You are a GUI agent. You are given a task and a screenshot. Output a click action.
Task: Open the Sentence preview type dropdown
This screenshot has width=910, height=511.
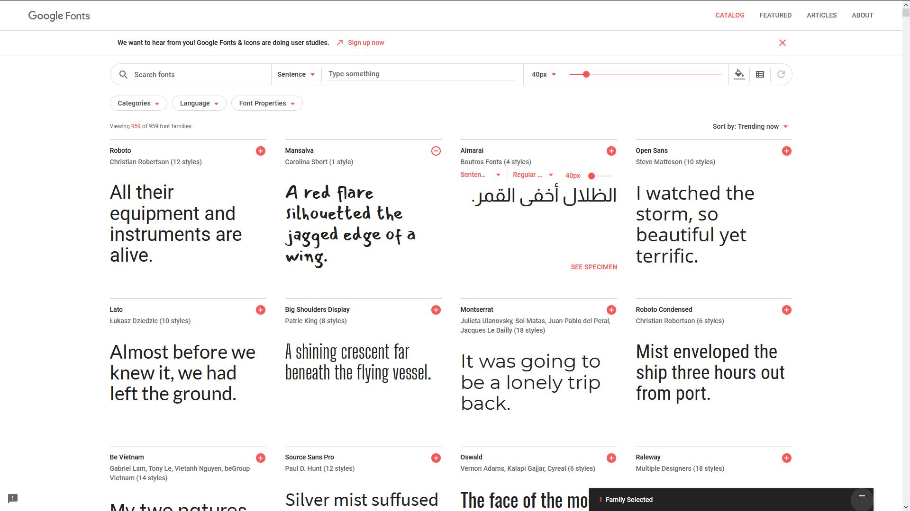pos(295,74)
